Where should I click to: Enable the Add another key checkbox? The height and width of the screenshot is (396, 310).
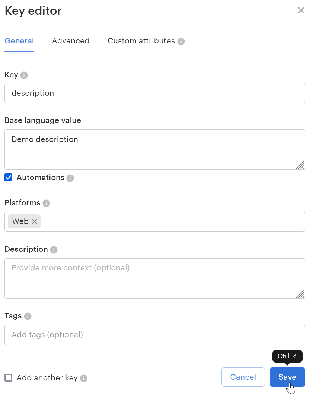pos(9,378)
